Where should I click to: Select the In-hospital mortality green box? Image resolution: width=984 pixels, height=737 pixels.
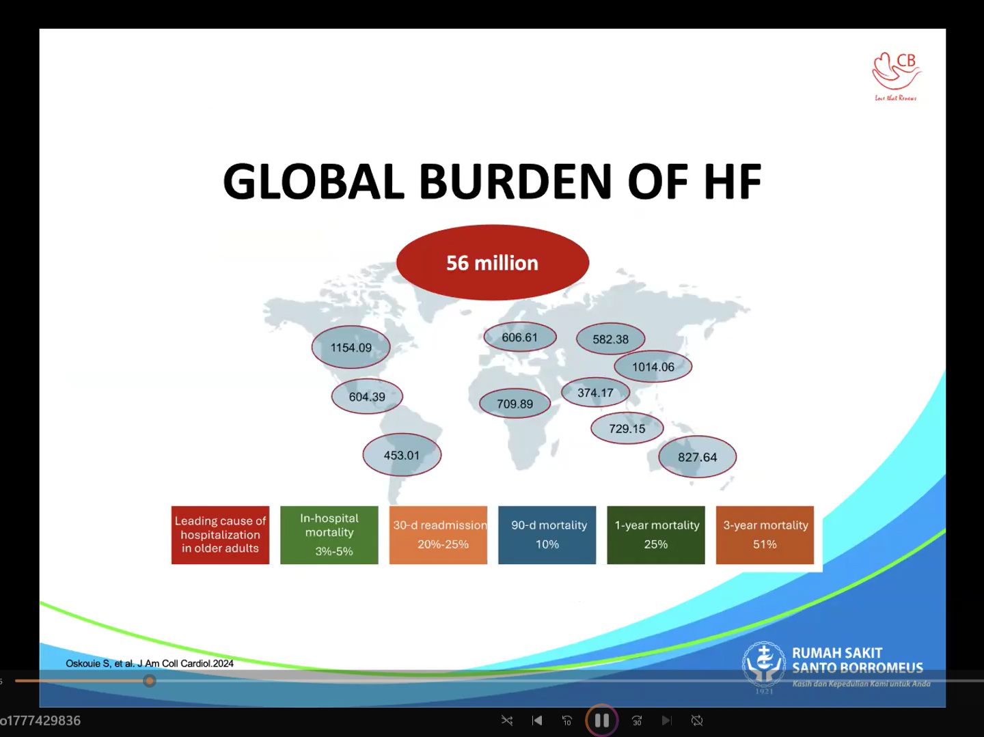pyautogui.click(x=329, y=535)
